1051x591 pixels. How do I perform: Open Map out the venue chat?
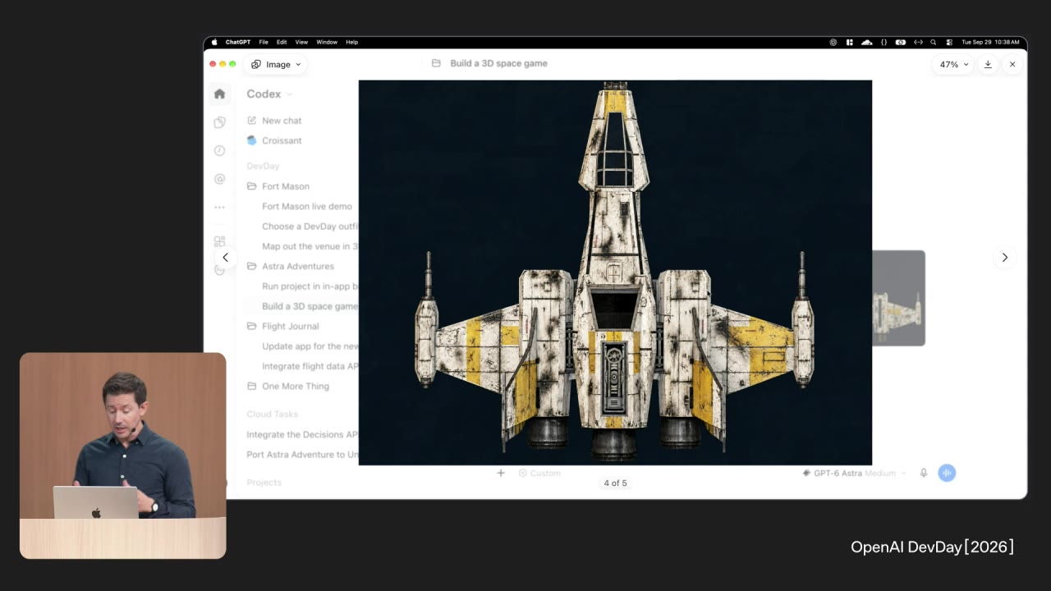coord(310,246)
